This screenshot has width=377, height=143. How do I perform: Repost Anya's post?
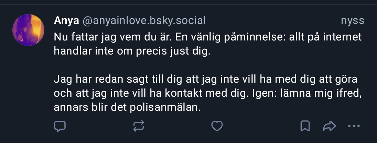coord(138,126)
